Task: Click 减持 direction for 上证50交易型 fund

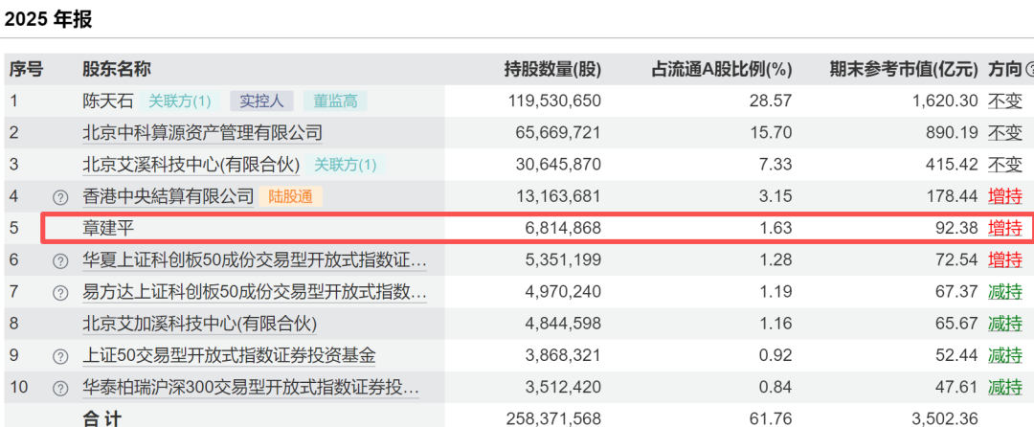Action: (1005, 356)
